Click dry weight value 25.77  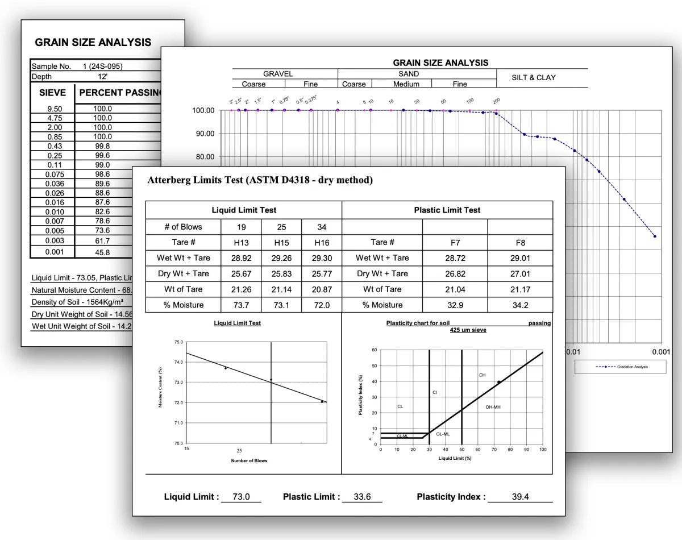[322, 274]
